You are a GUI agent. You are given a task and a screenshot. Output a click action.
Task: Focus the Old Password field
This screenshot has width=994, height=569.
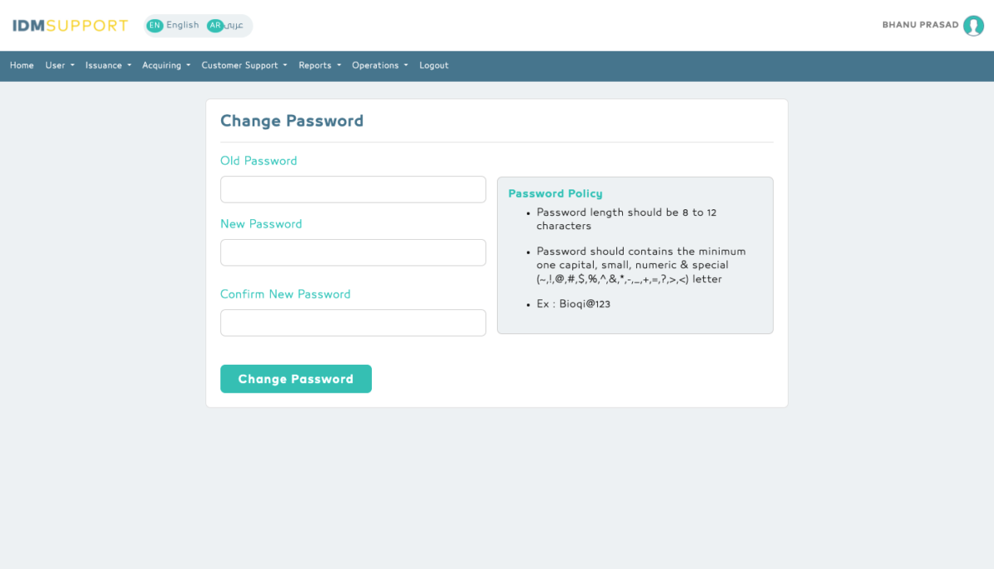point(353,189)
